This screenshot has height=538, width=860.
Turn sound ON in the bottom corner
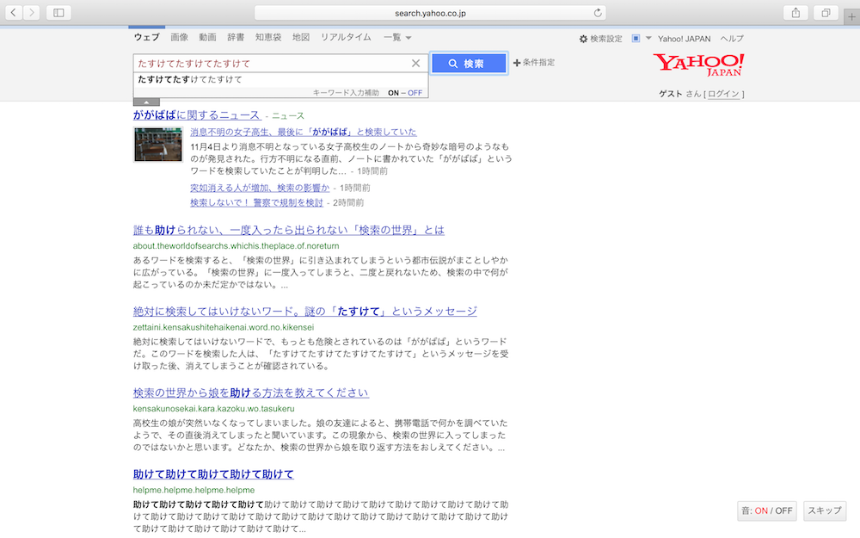[x=761, y=510]
